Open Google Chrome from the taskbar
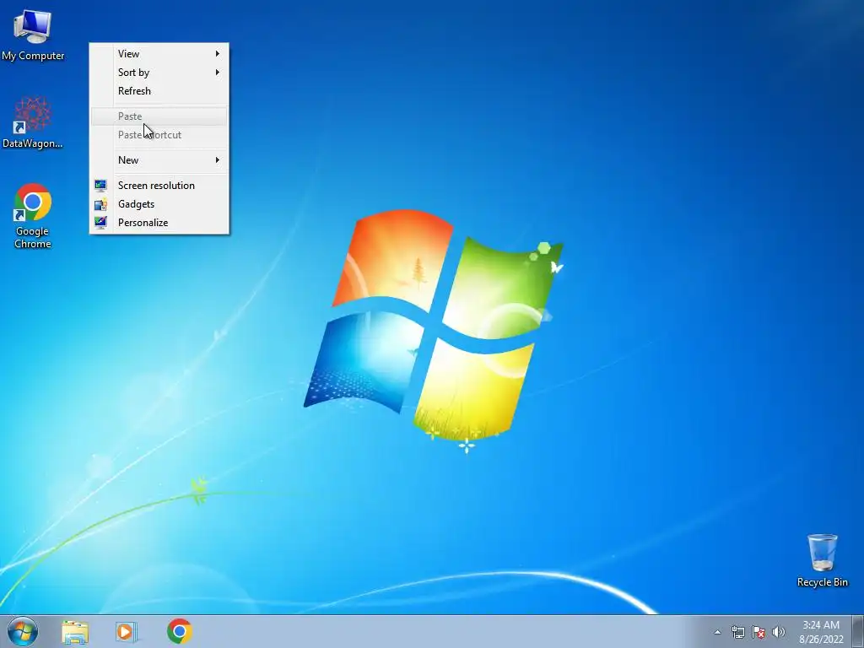This screenshot has width=864, height=648. tap(180, 631)
